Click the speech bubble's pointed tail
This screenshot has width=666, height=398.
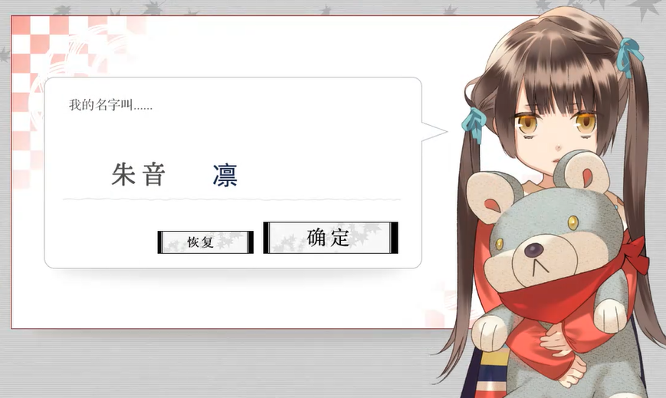pos(434,131)
